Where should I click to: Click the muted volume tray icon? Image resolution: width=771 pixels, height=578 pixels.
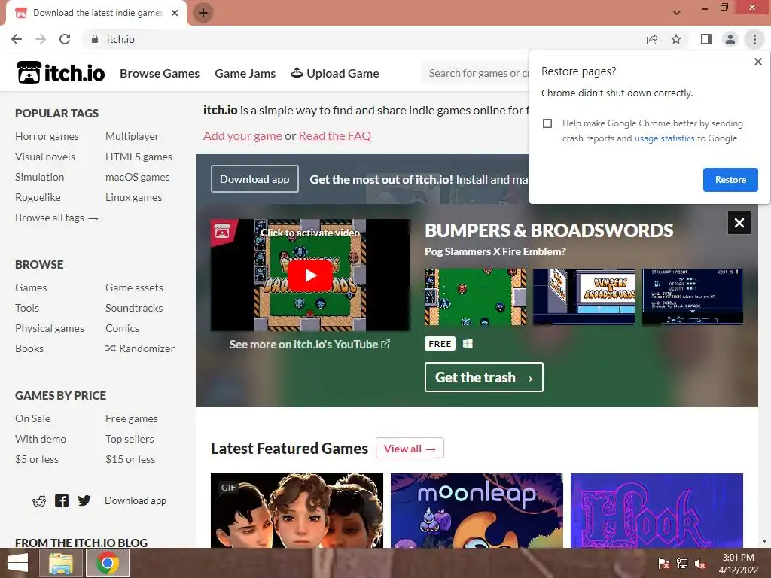[x=700, y=564]
